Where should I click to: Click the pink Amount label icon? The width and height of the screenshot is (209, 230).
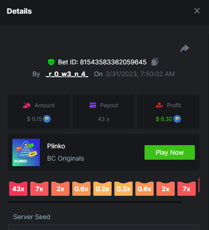[27, 105]
